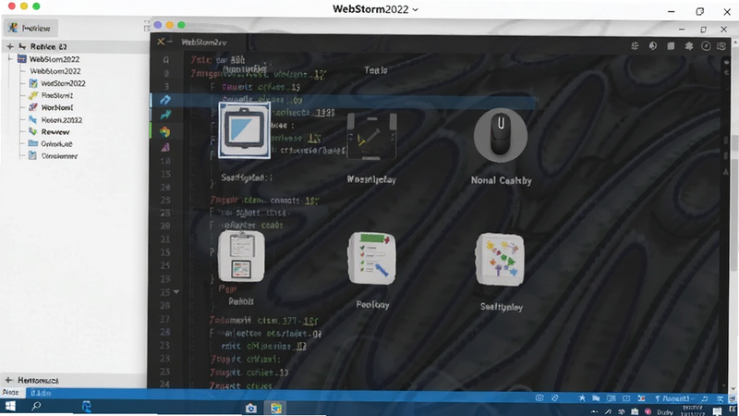Click the music note icon in the status bar
Image resolution: width=739 pixels, height=416 pixels.
[x=705, y=399]
